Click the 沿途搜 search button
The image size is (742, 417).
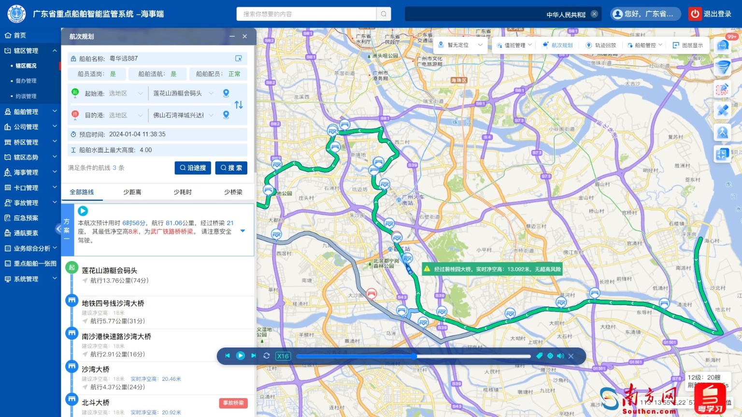(x=192, y=167)
